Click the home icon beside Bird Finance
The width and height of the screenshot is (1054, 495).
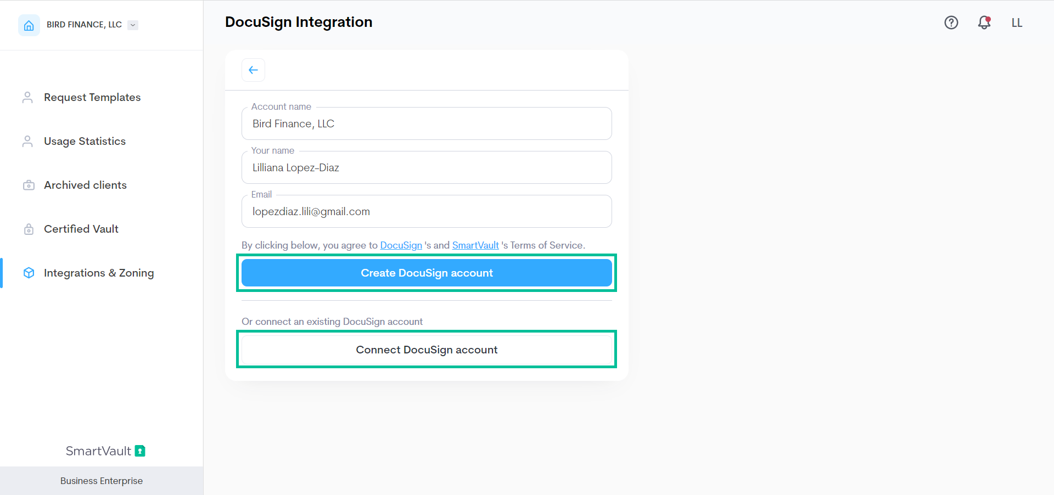(29, 25)
